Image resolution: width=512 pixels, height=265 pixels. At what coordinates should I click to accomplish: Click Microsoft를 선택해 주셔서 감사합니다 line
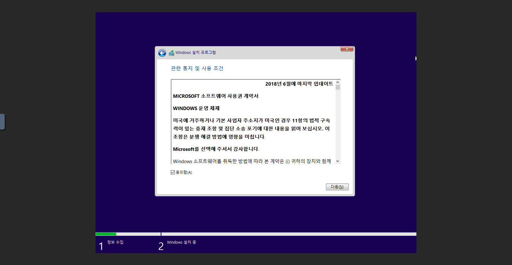coord(216,149)
